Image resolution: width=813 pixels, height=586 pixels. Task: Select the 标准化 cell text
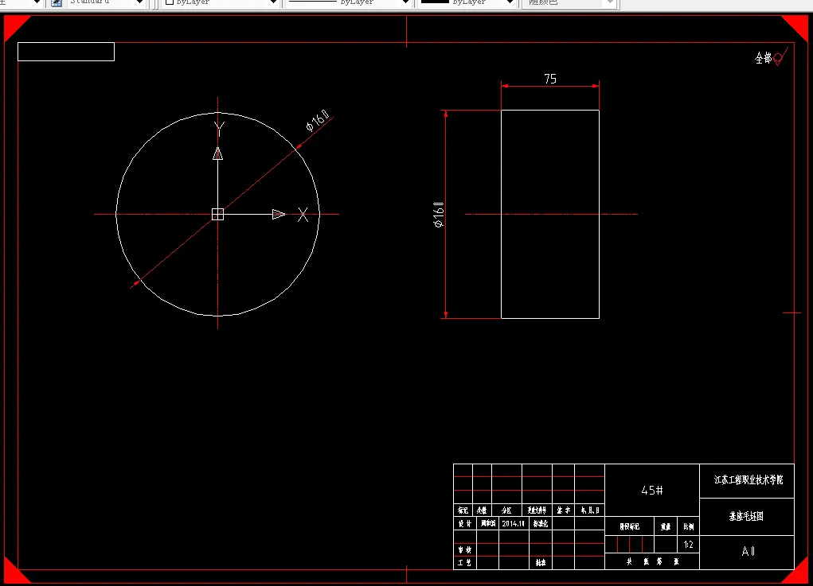point(540,524)
